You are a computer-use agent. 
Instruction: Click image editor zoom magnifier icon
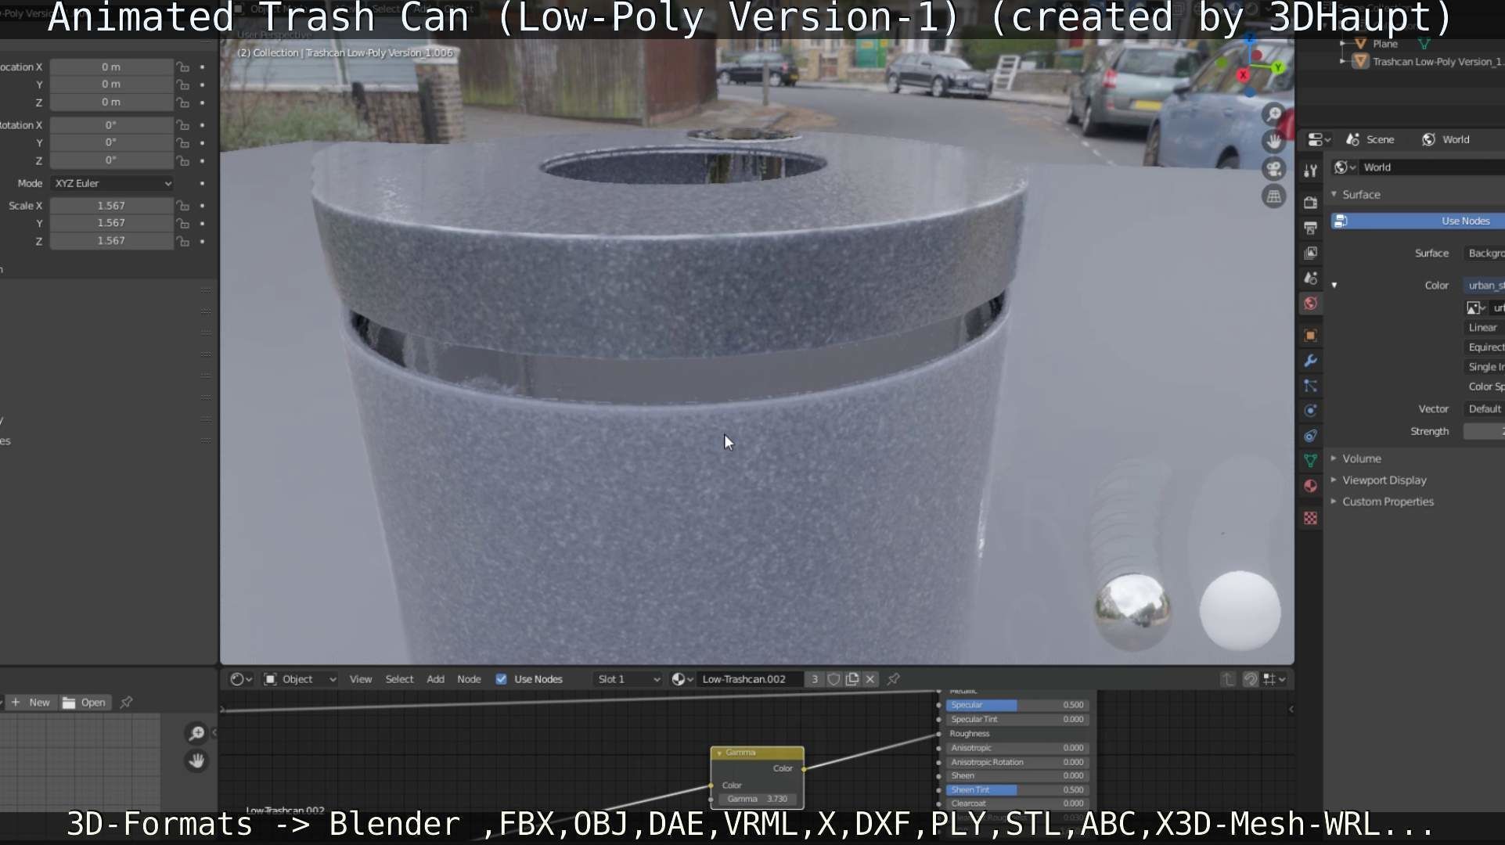[x=196, y=733]
